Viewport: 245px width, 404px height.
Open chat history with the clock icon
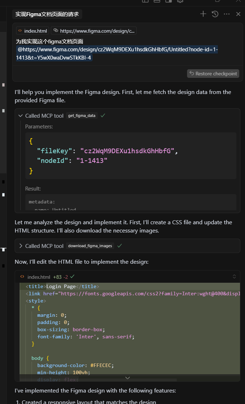pyautogui.click(x=215, y=14)
